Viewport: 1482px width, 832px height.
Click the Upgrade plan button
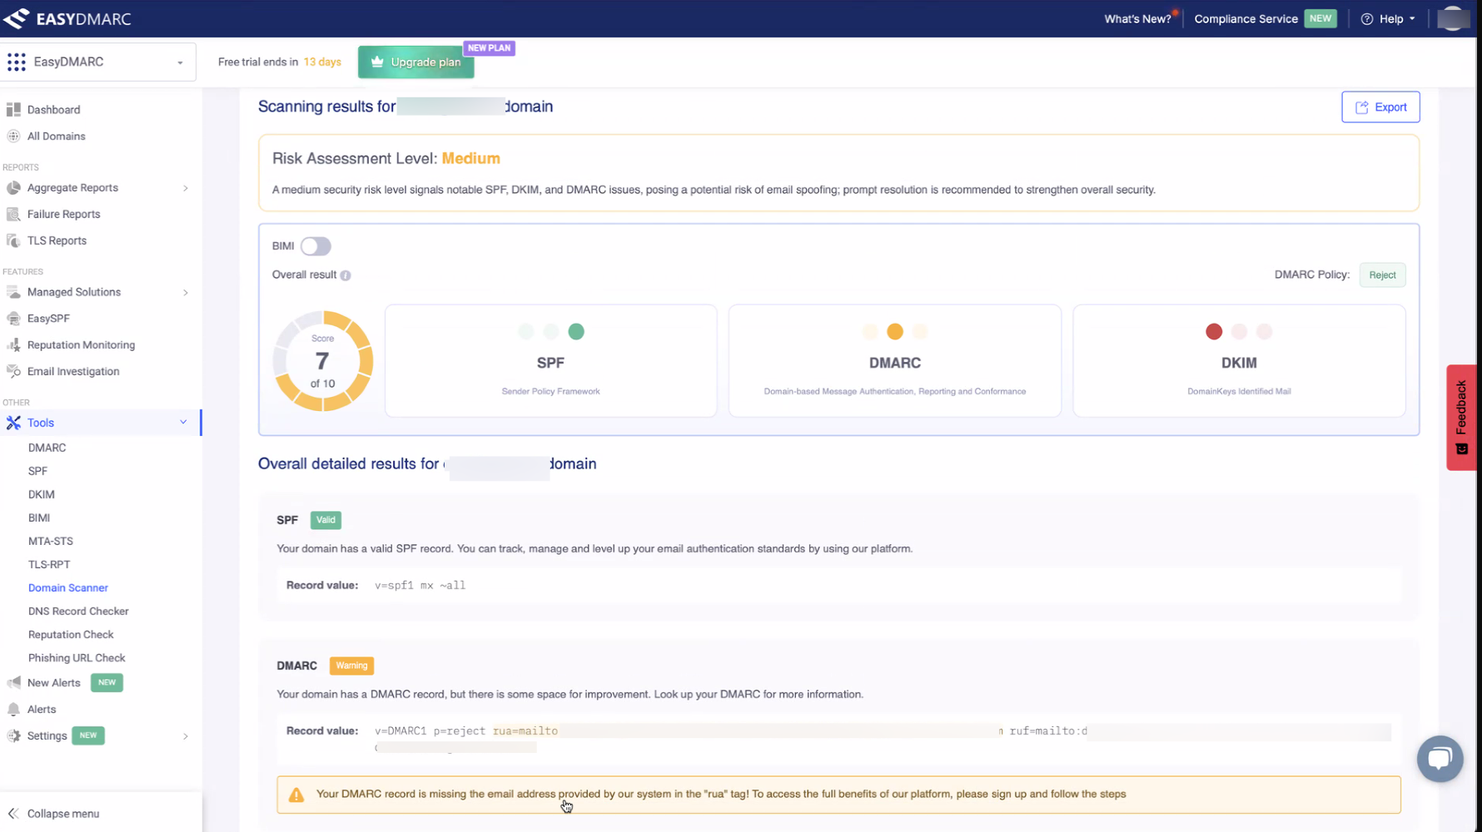click(416, 62)
